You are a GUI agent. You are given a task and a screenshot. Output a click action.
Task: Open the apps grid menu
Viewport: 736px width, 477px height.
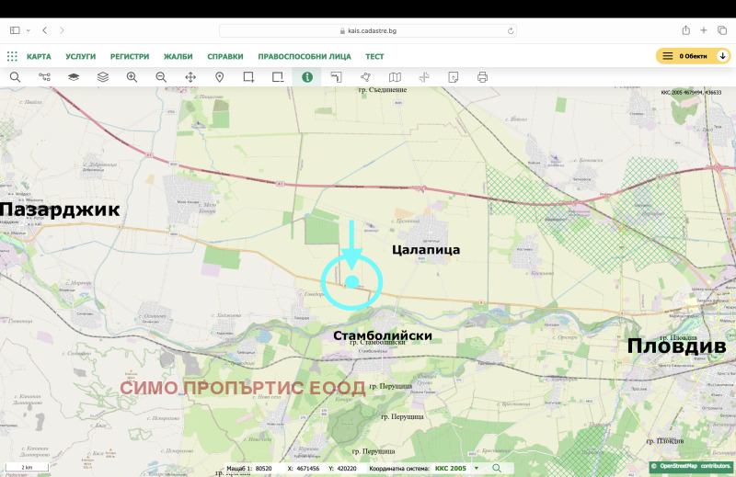(12, 56)
